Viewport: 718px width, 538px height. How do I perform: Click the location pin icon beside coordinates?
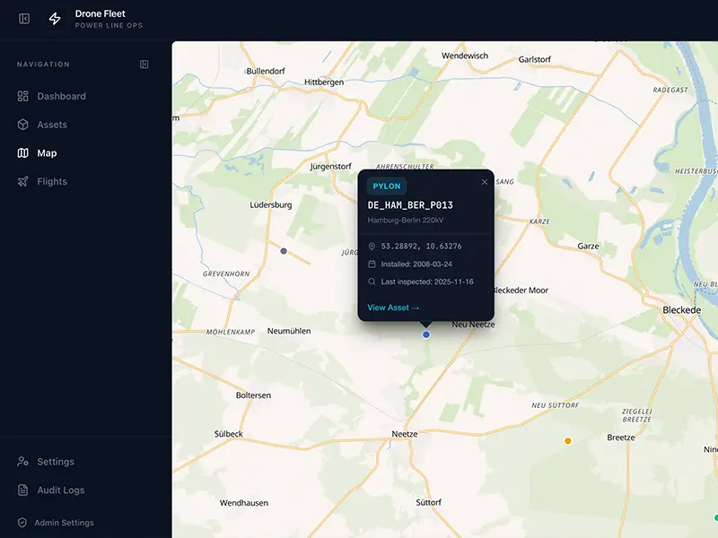click(x=372, y=246)
